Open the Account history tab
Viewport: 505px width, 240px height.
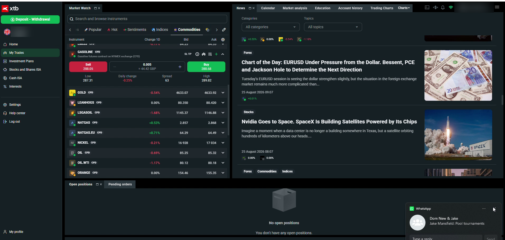click(x=350, y=8)
